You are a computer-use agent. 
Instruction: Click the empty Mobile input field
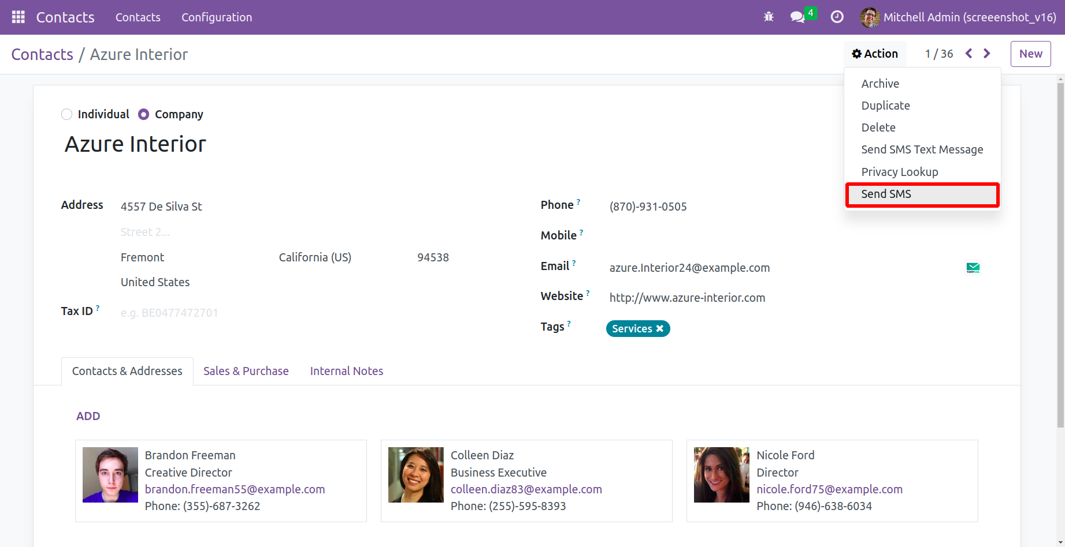pyautogui.click(x=795, y=237)
